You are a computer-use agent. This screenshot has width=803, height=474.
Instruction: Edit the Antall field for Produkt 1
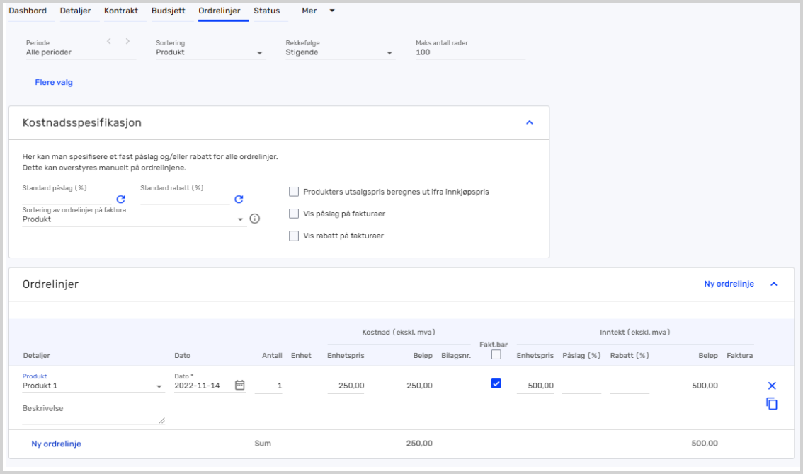[x=268, y=386]
